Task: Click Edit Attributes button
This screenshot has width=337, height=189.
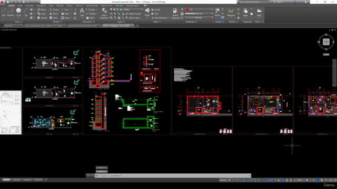Action: point(160,18)
